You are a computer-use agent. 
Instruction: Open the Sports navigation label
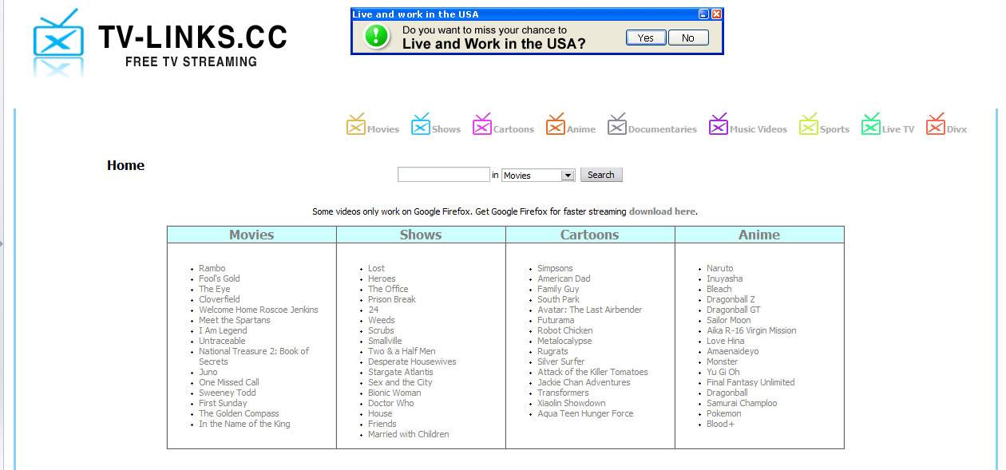tap(834, 129)
